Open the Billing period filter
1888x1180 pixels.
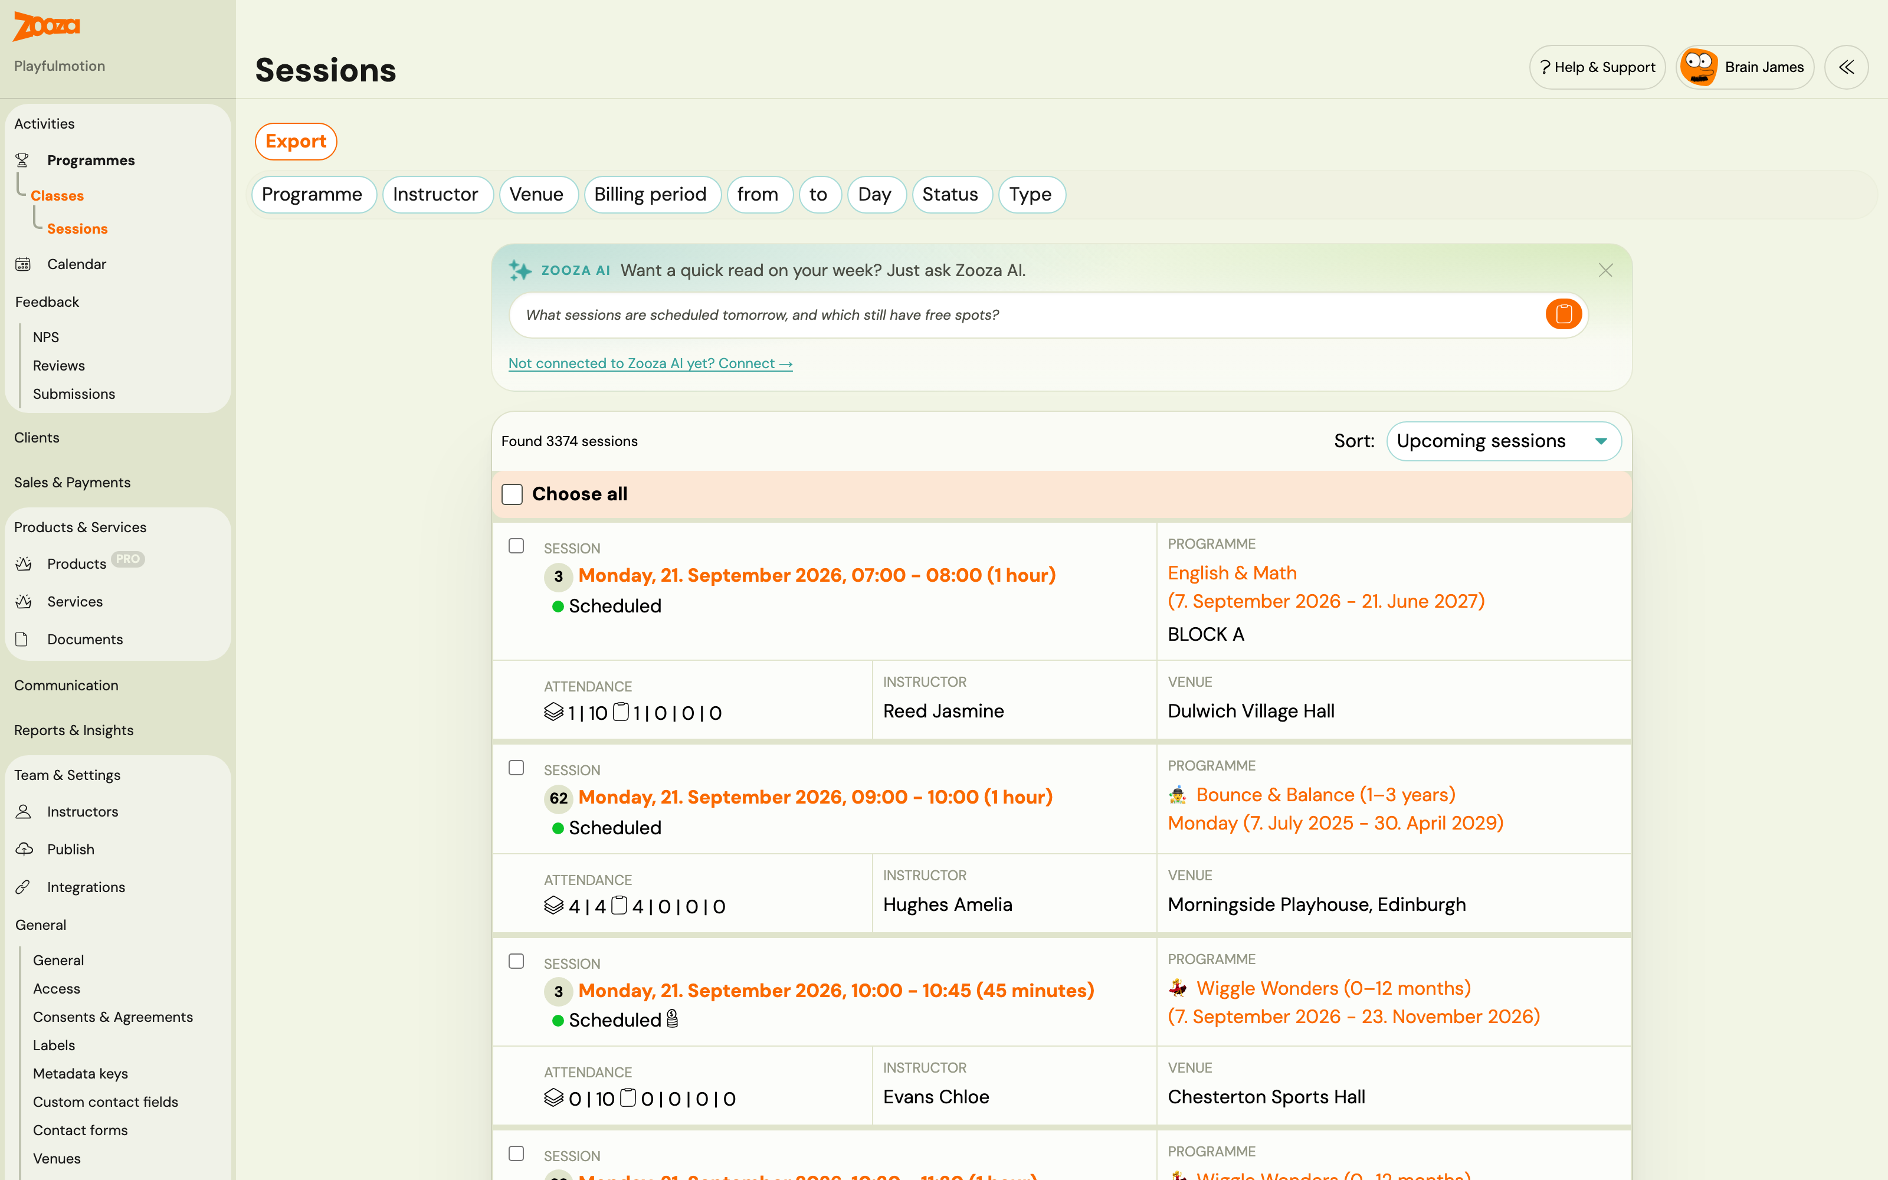[x=651, y=194]
